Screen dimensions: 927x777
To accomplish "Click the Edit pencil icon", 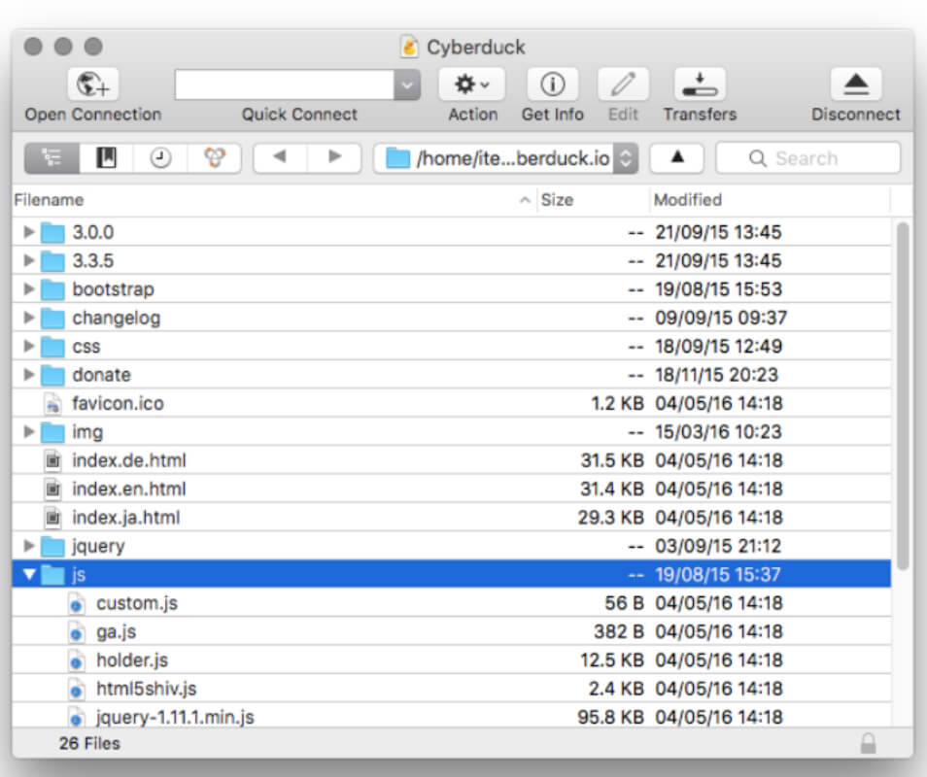I will [x=623, y=84].
